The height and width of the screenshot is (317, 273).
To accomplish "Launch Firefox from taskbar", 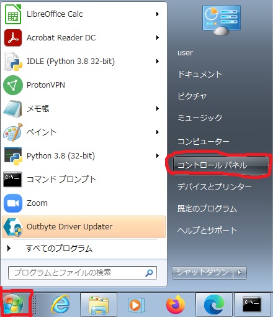I will tap(176, 305).
